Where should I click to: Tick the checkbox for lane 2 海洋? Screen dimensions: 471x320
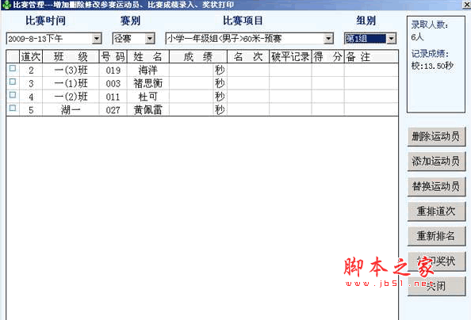[13, 68]
